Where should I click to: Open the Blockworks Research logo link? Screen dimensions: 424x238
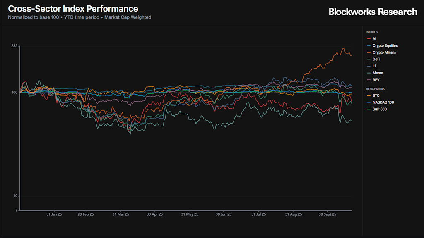point(373,12)
